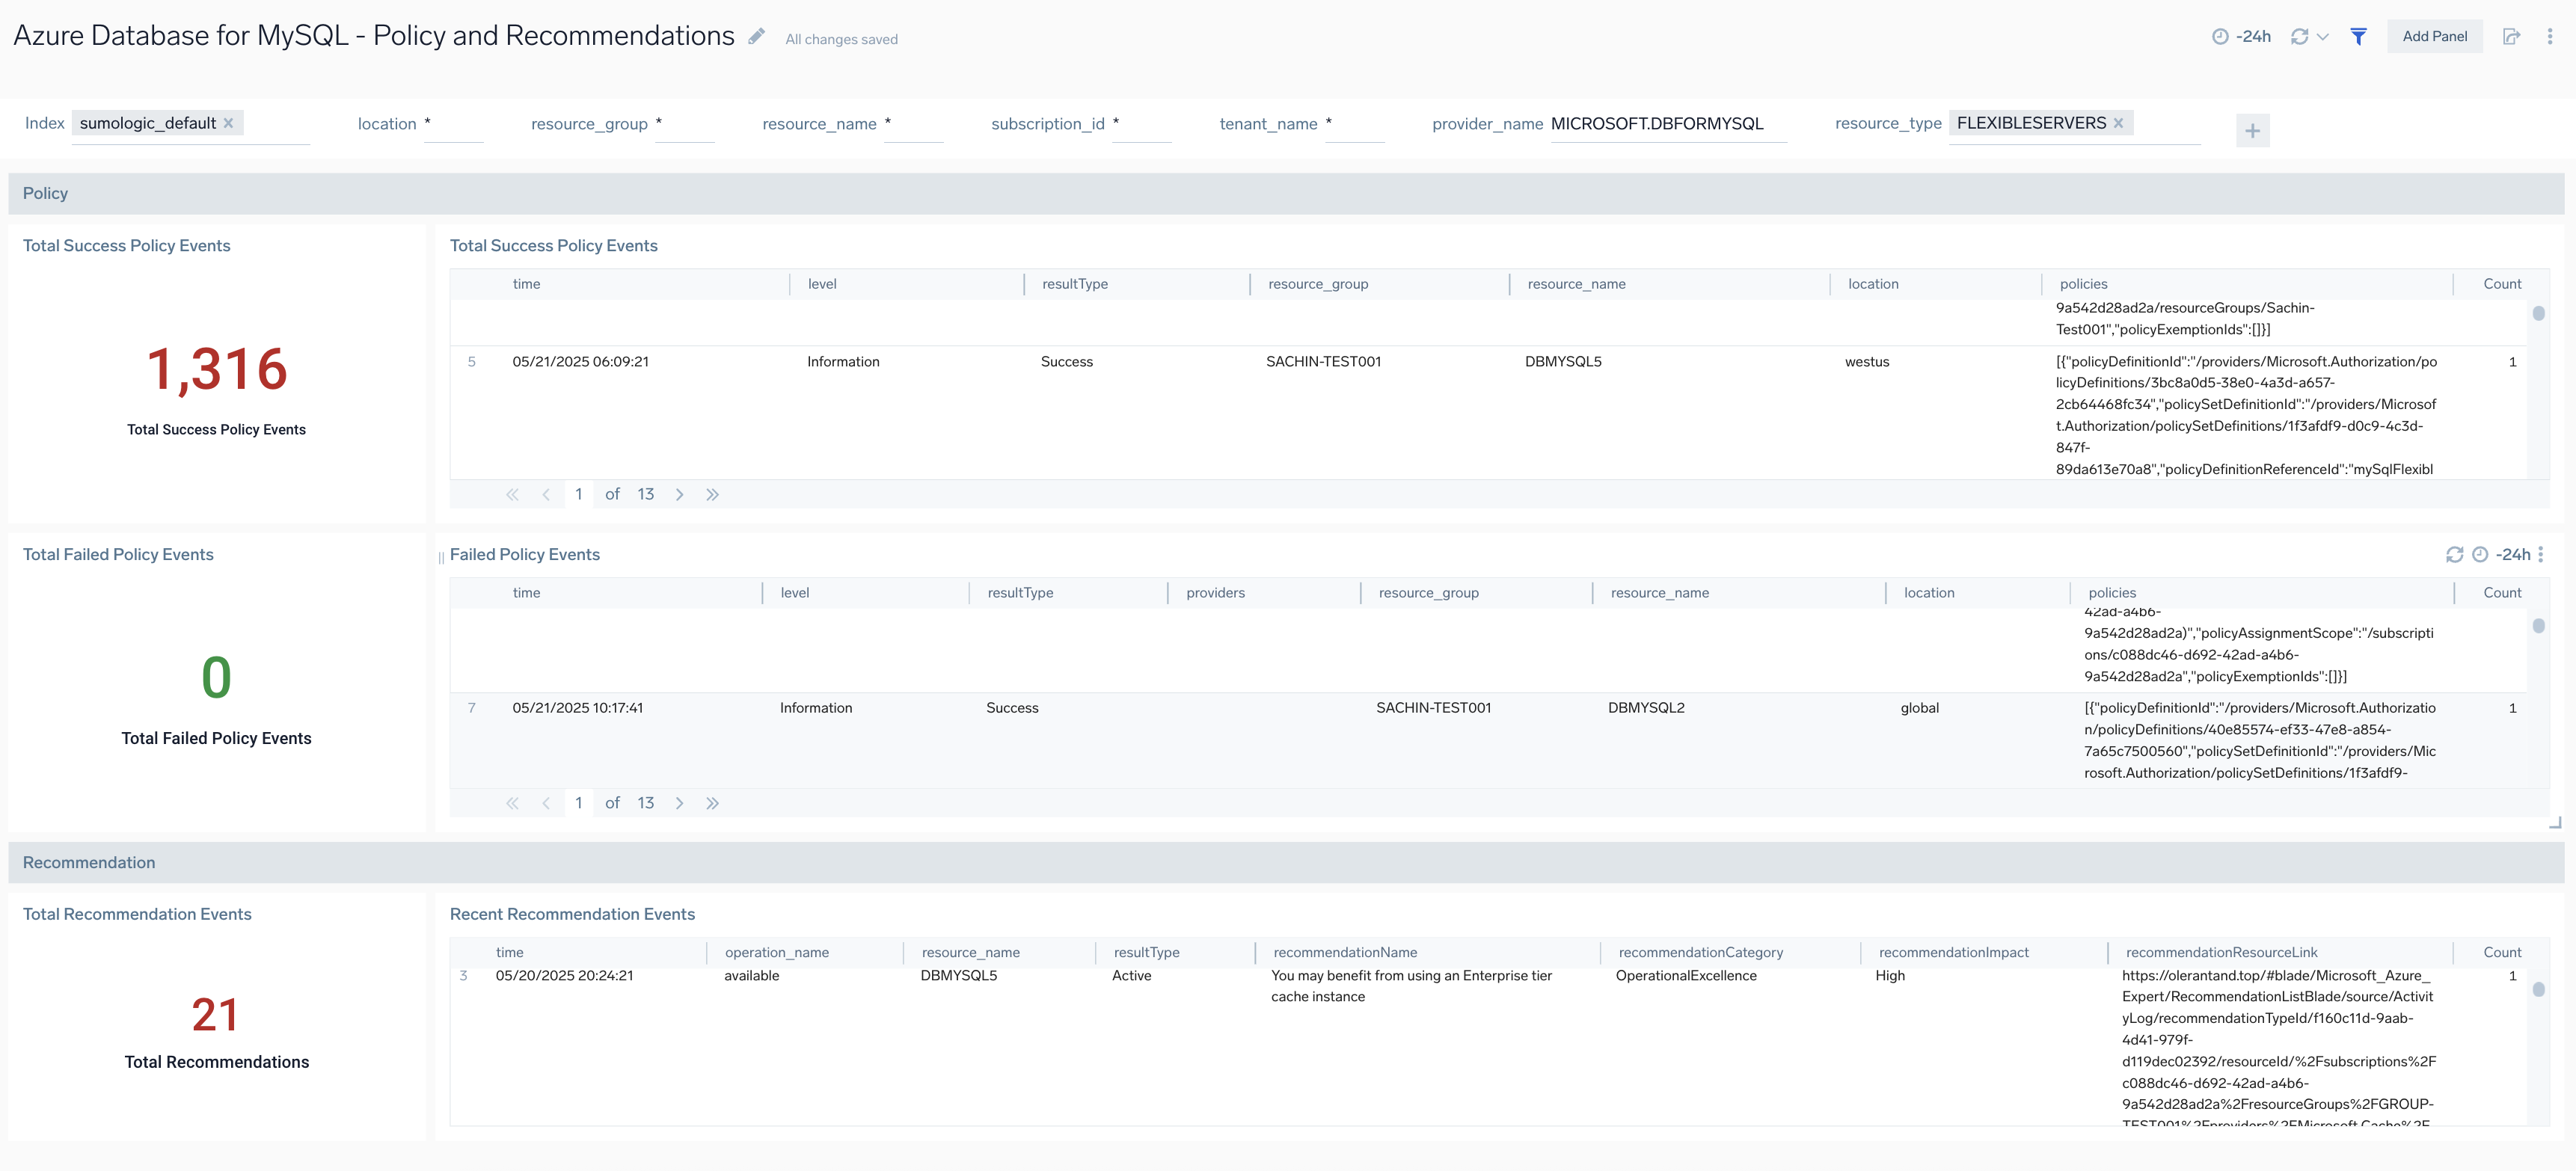This screenshot has width=2576, height=1171.
Task: Sort Recommendation table by operation_name column
Action: (776, 953)
